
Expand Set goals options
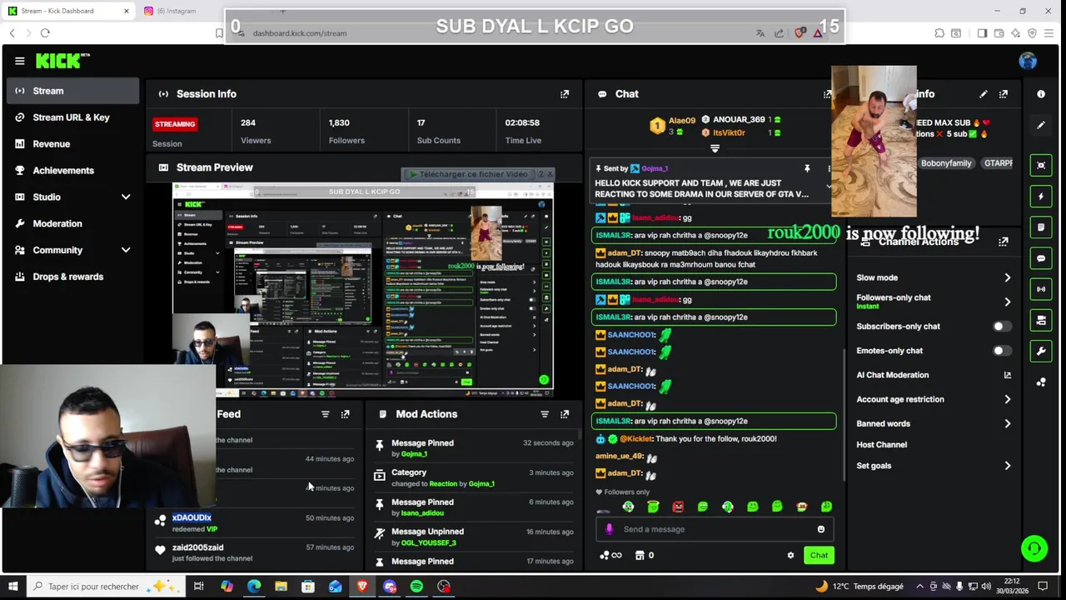pyautogui.click(x=1007, y=466)
